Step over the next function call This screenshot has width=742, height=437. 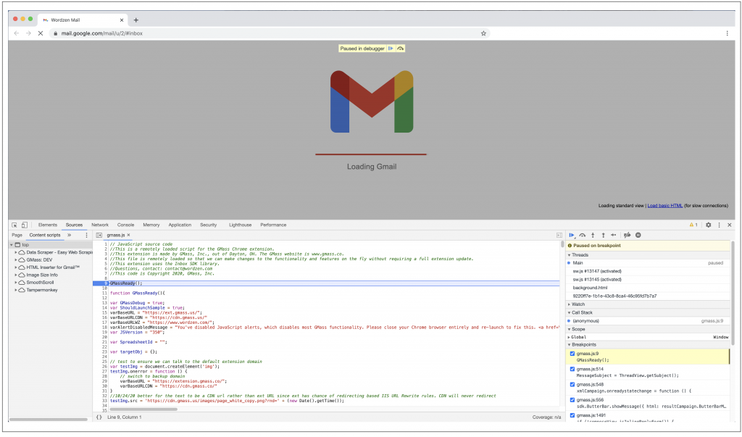(583, 236)
